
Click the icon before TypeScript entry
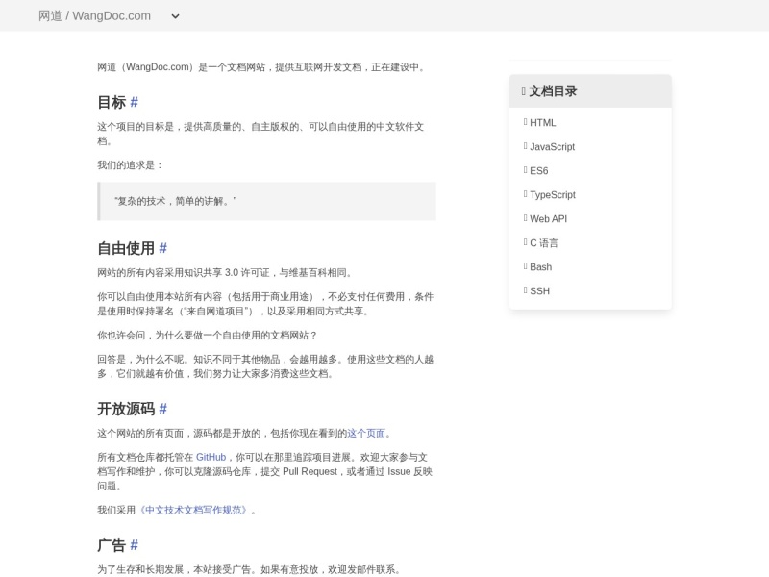525,194
